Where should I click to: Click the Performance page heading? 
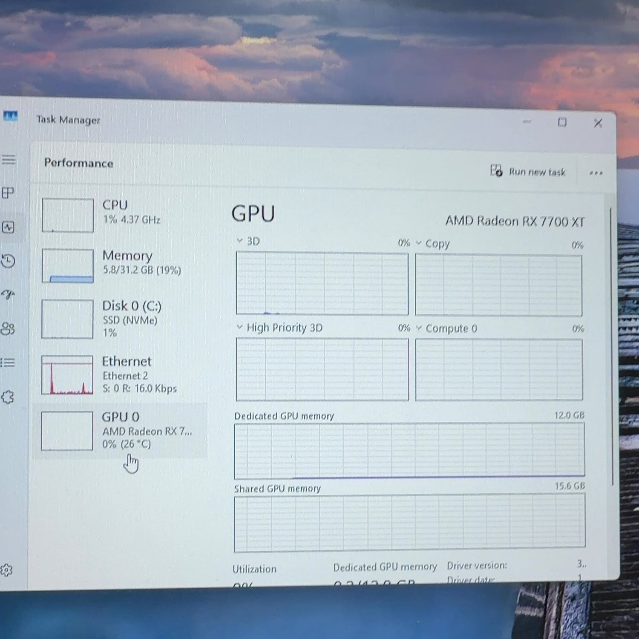coord(79,163)
